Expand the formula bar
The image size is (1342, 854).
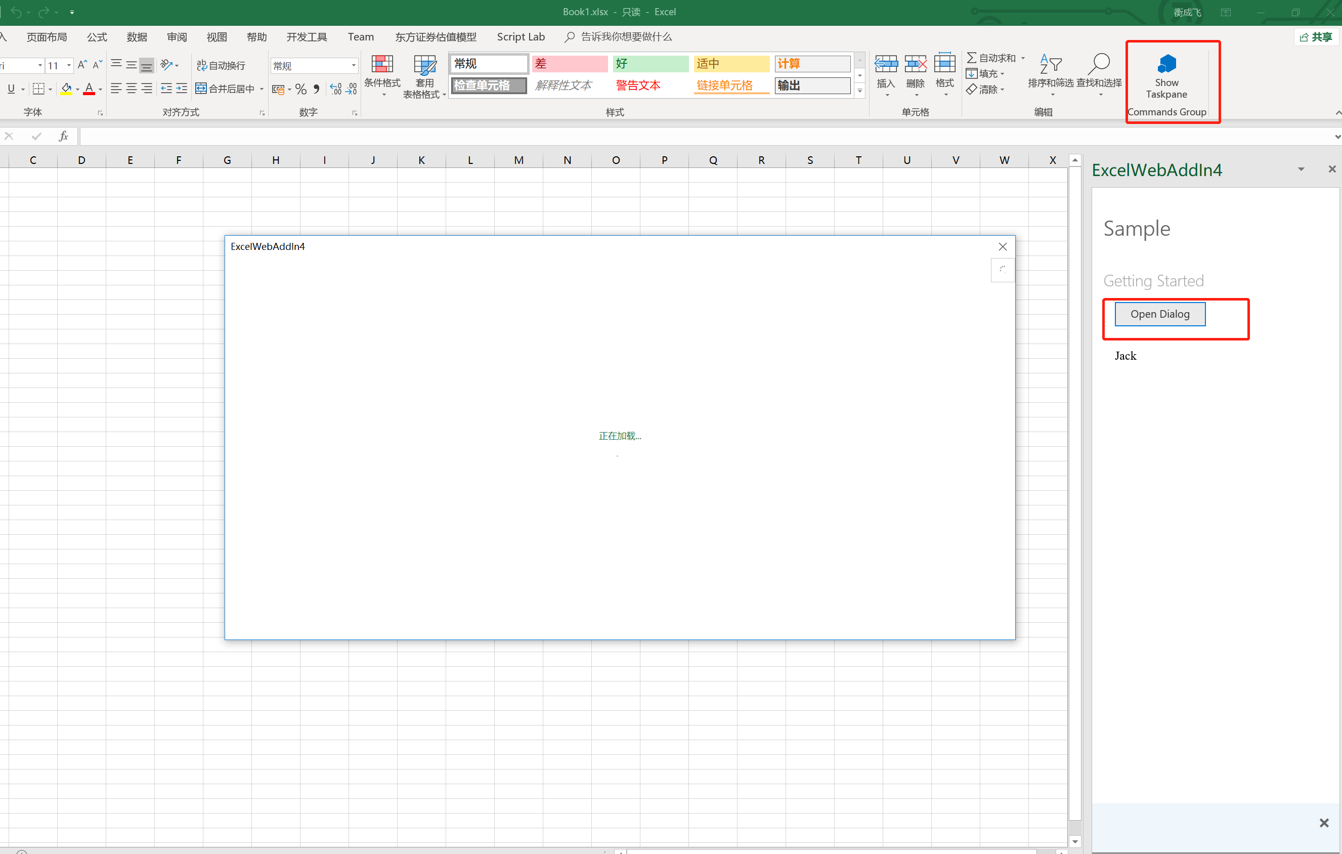1337,137
